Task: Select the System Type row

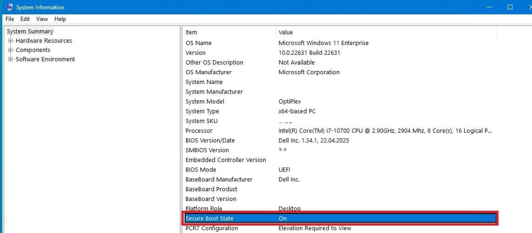Action: click(x=339, y=111)
